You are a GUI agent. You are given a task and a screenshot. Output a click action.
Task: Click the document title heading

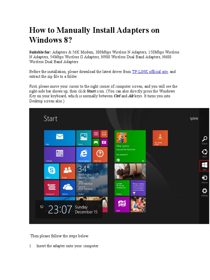(x=94, y=35)
